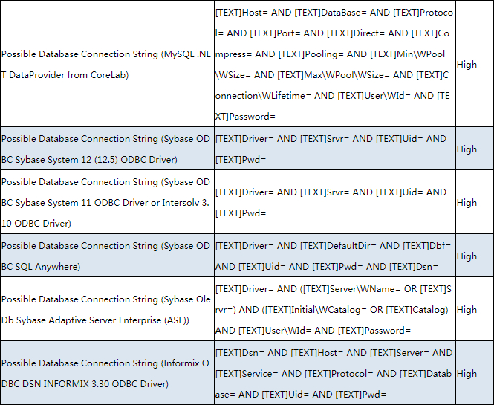The width and height of the screenshot is (494, 405).
Task: Select the Sybase ODBC SQL Anywhere name cell
Action: pos(107,256)
